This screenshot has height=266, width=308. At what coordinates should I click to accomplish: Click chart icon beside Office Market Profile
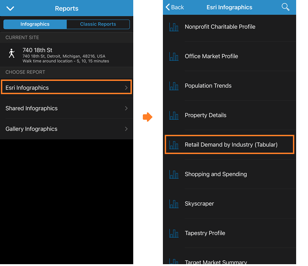pos(174,57)
